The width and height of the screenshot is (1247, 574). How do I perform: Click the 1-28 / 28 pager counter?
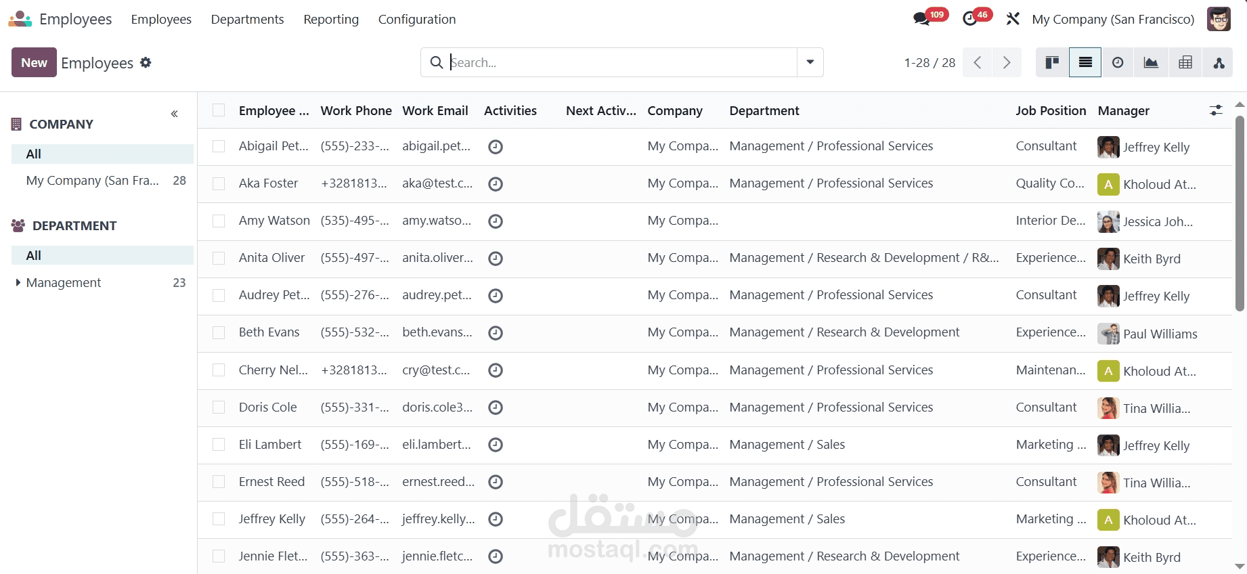pos(929,62)
